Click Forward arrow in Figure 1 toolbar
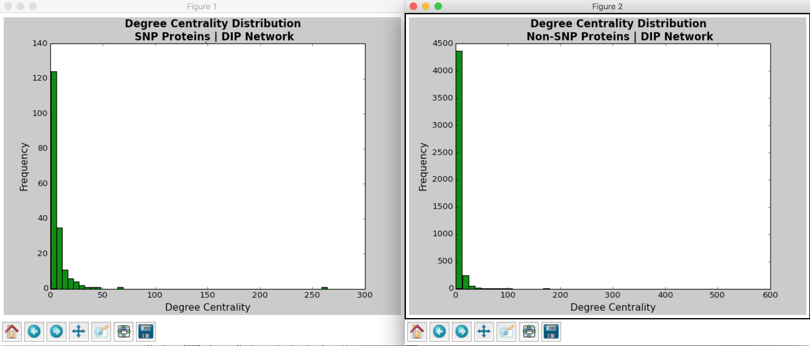Image resolution: width=810 pixels, height=346 pixels. click(56, 331)
